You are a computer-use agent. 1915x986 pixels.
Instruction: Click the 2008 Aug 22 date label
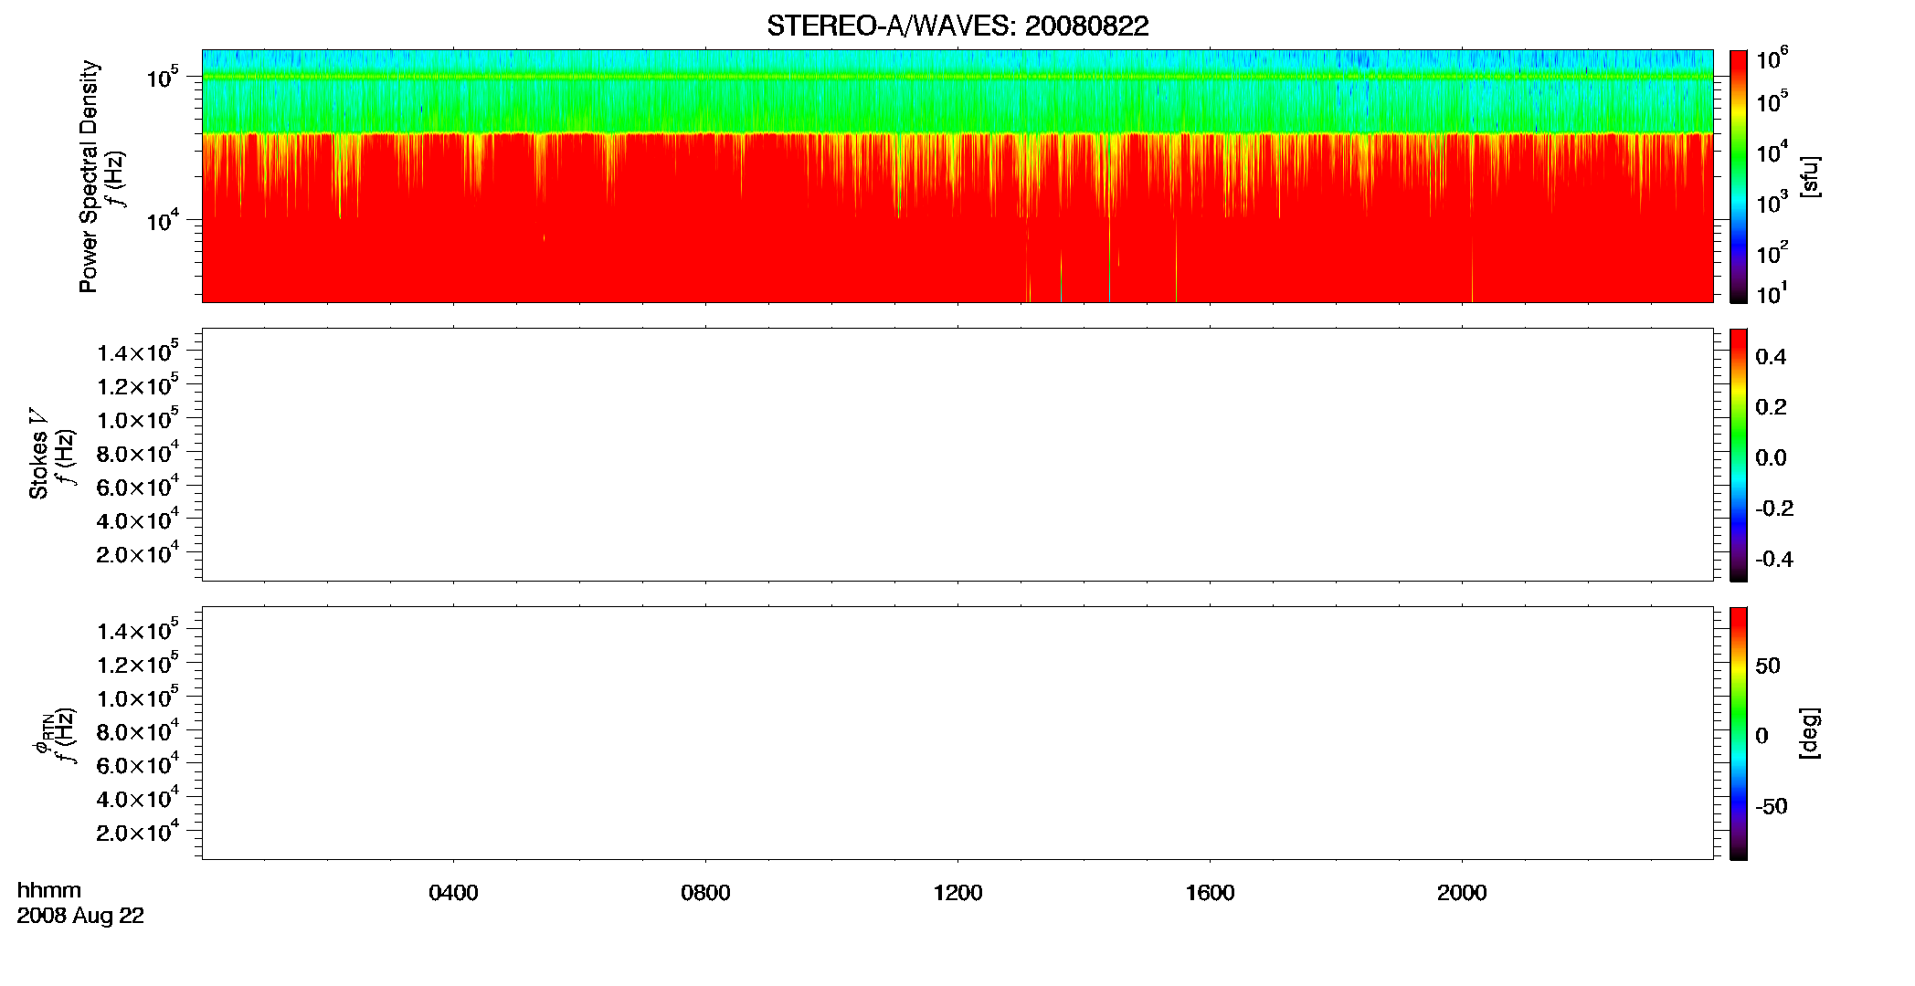point(80,916)
